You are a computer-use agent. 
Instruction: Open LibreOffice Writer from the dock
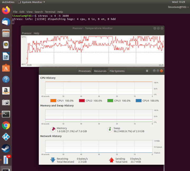(x=6, y=56)
